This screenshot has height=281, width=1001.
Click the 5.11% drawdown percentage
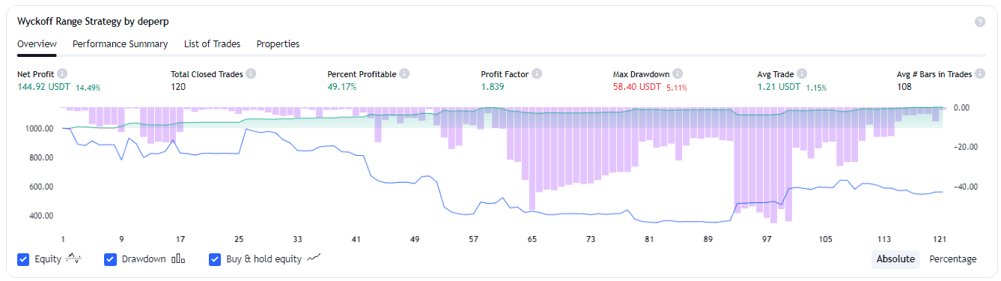[x=676, y=88]
